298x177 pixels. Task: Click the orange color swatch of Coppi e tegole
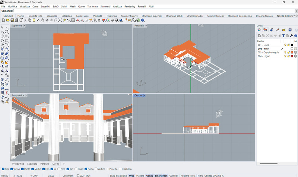(292, 52)
